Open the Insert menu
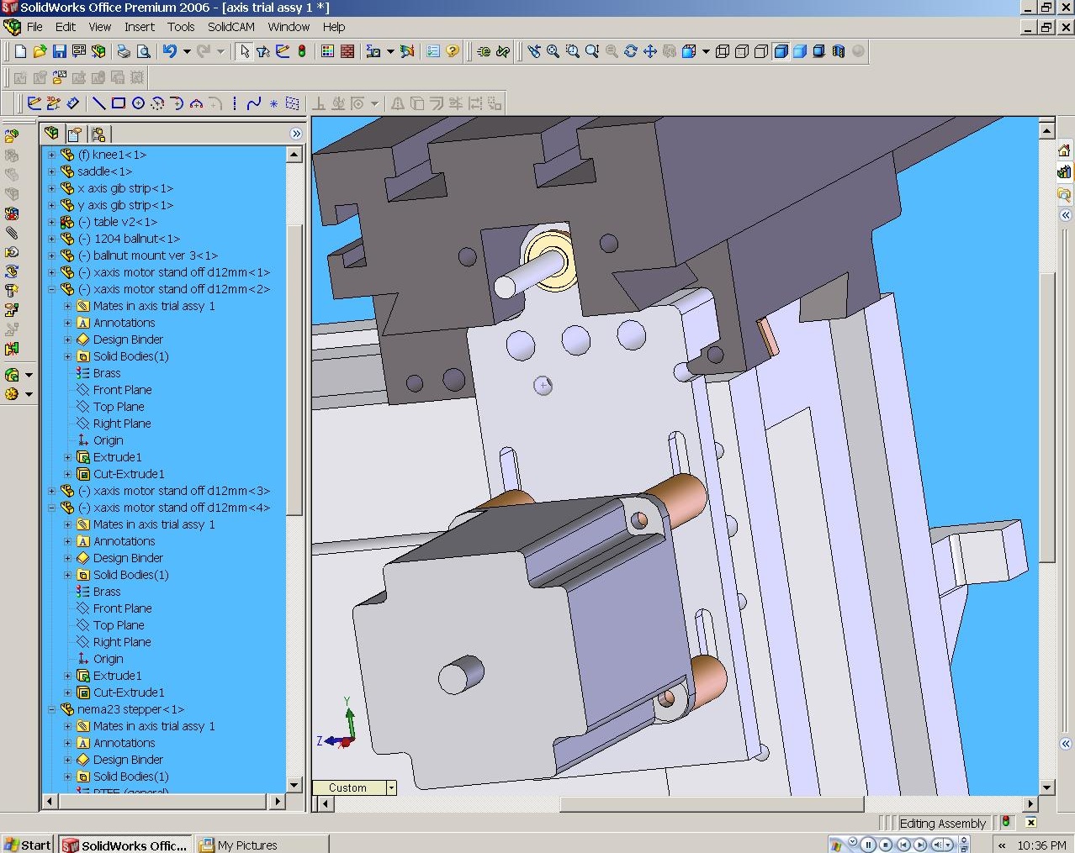The width and height of the screenshot is (1075, 853). coord(139,27)
